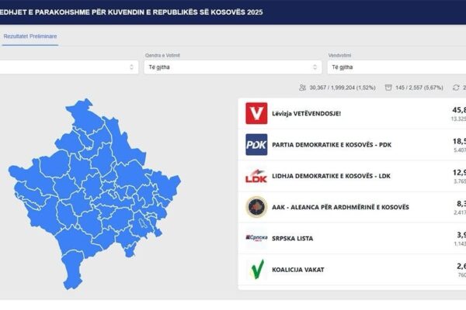Click the PDK party logo
Viewport: 466px width, 310px height.
click(x=256, y=145)
